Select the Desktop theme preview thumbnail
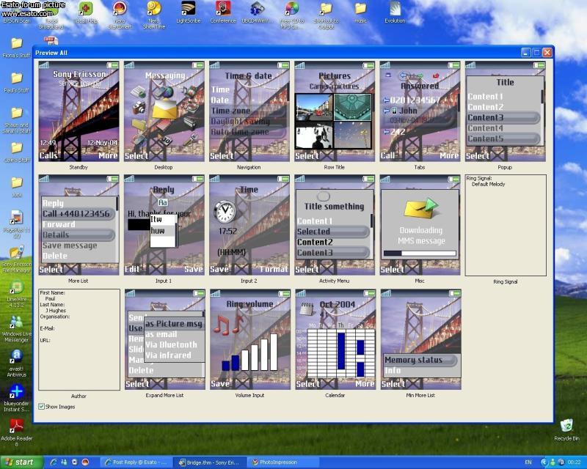The width and height of the screenshot is (587, 469). tap(164, 111)
